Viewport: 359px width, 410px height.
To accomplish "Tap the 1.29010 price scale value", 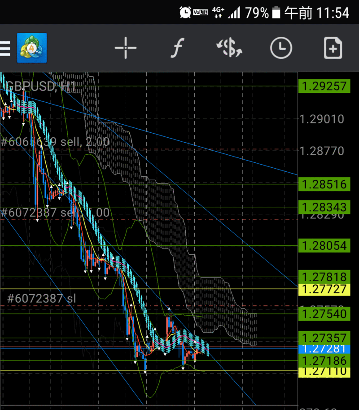I will (322, 119).
